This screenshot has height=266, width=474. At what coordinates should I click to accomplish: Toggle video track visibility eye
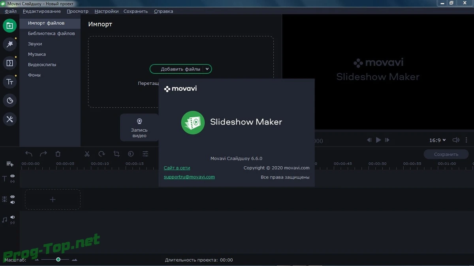point(13,197)
